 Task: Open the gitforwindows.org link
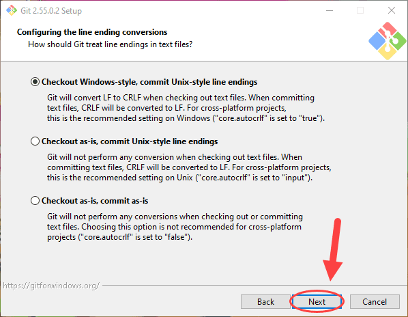coord(51,286)
